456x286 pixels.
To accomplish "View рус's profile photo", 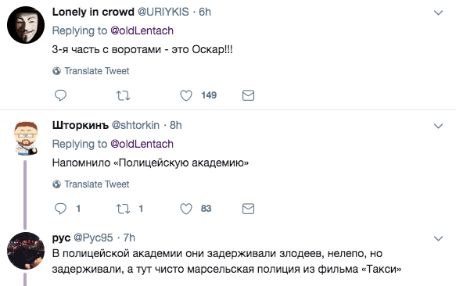I will click(26, 251).
